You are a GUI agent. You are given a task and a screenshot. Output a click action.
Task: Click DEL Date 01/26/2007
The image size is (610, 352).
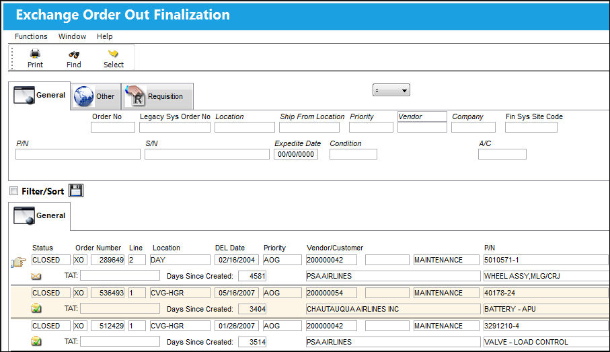[x=237, y=326]
